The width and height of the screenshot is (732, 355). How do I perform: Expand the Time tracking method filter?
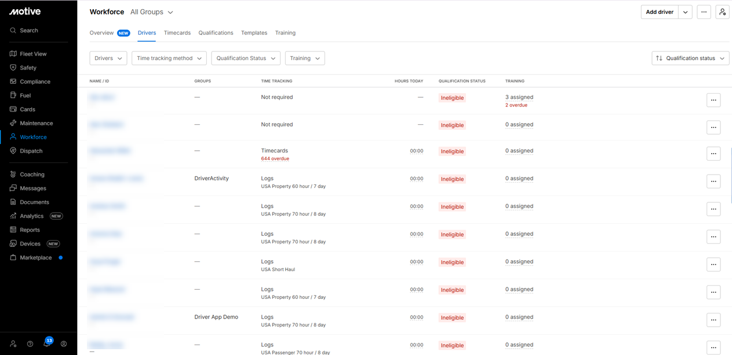tap(169, 58)
